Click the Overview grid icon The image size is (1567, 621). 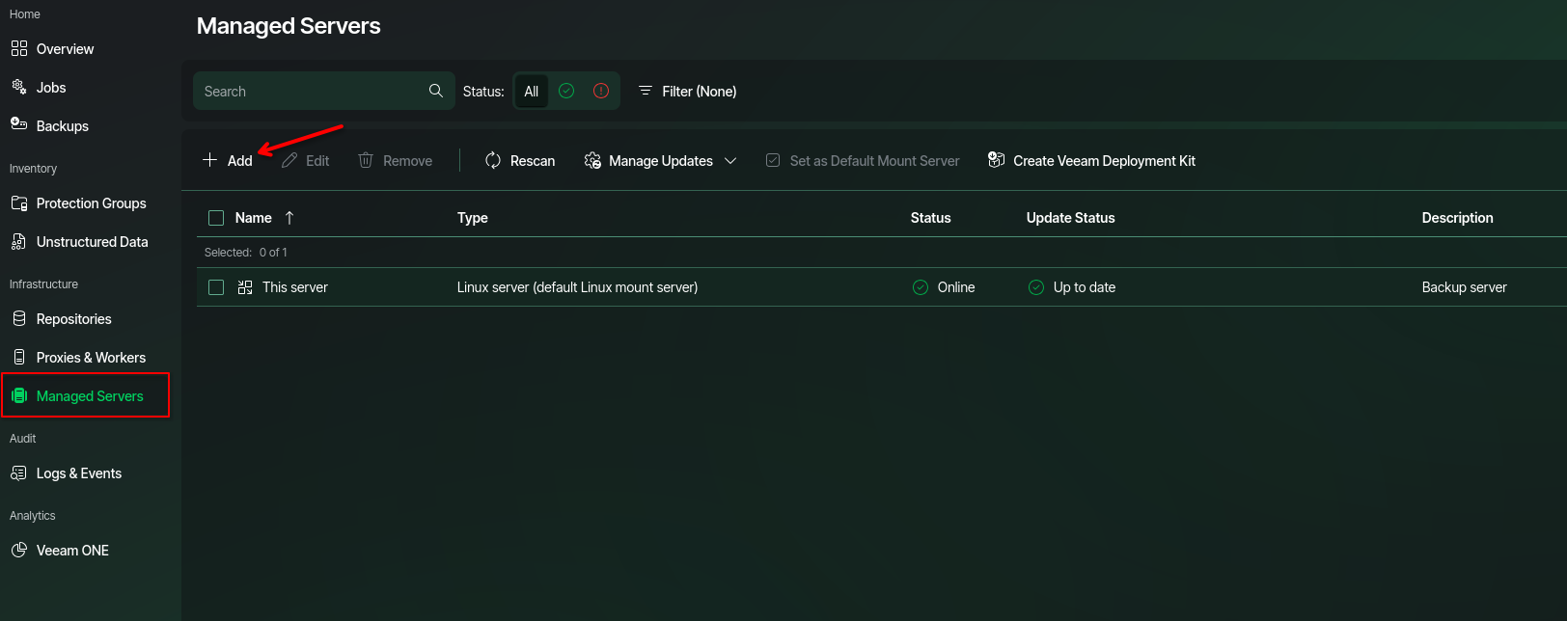pos(19,48)
